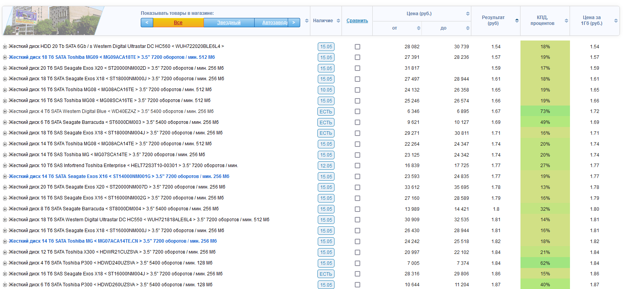Sort by the Наличие column arrows
The width and height of the screenshot is (623, 289).
(x=338, y=21)
